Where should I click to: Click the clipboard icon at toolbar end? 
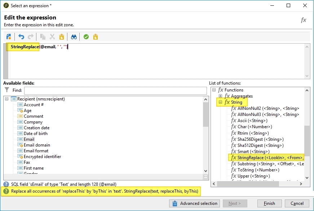(x=96, y=37)
